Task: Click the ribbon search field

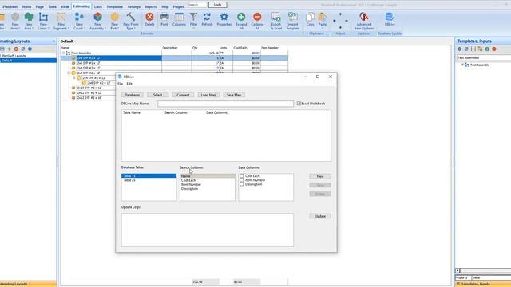Action: click(197, 5)
